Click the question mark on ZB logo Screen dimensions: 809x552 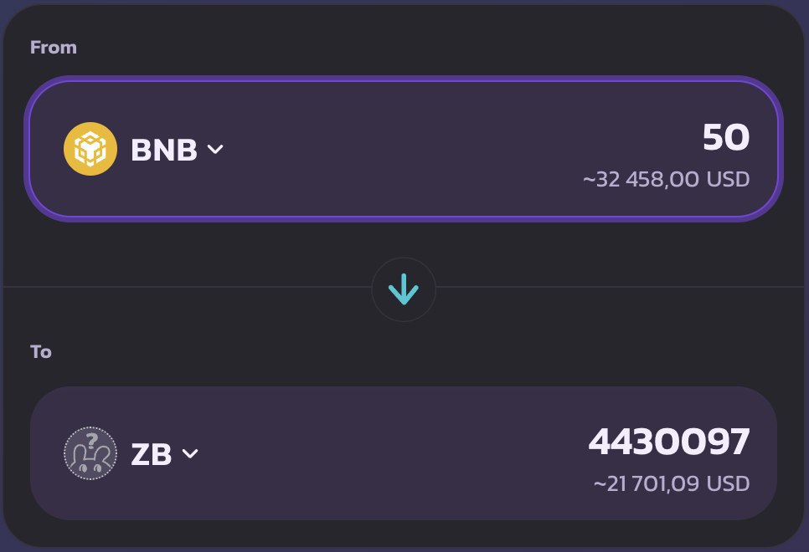point(91,441)
